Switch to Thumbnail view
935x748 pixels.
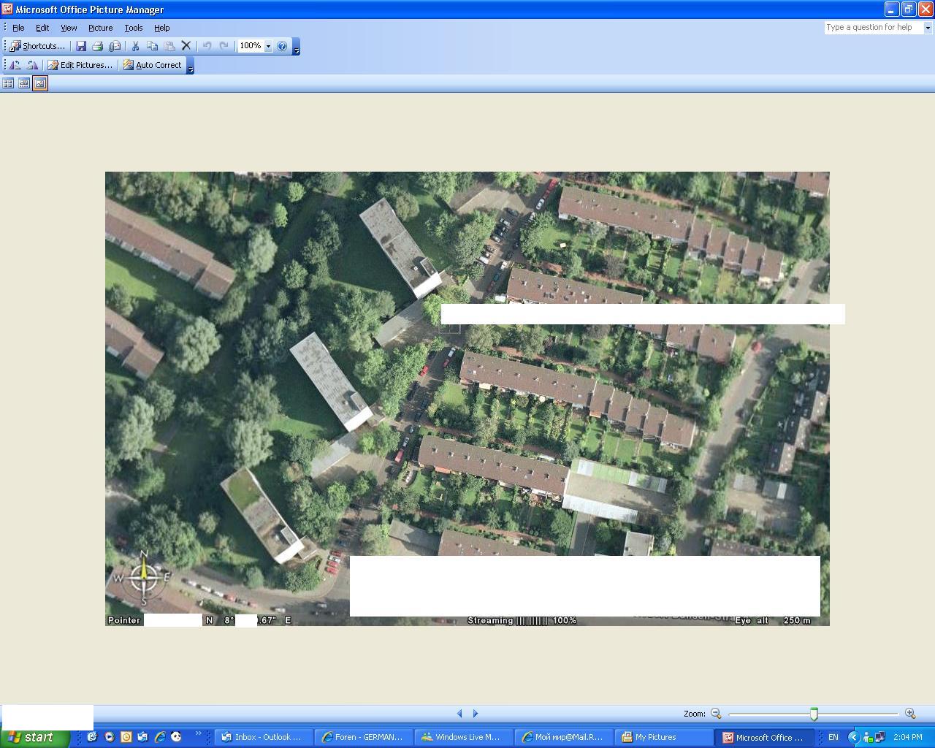[8, 83]
